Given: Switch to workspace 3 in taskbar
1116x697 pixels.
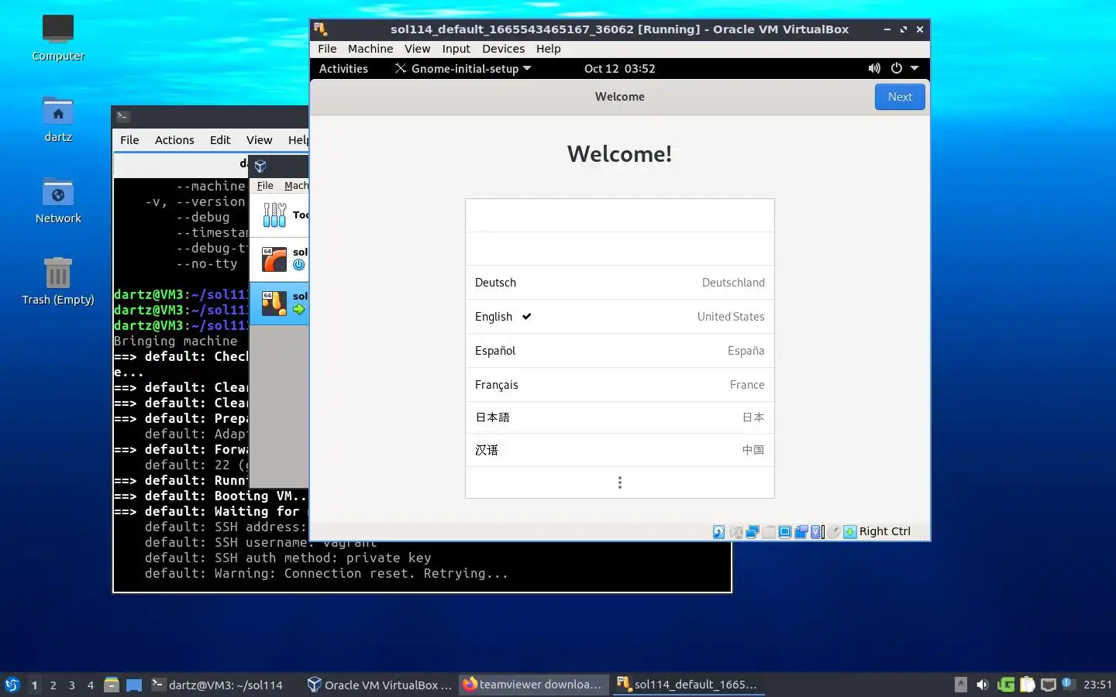Looking at the screenshot, I should click(x=71, y=685).
